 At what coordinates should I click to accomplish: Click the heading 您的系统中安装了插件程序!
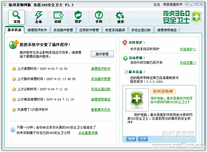45,44
